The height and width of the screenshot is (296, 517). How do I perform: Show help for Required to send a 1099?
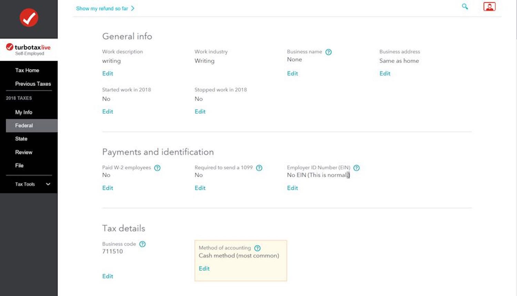coord(259,168)
